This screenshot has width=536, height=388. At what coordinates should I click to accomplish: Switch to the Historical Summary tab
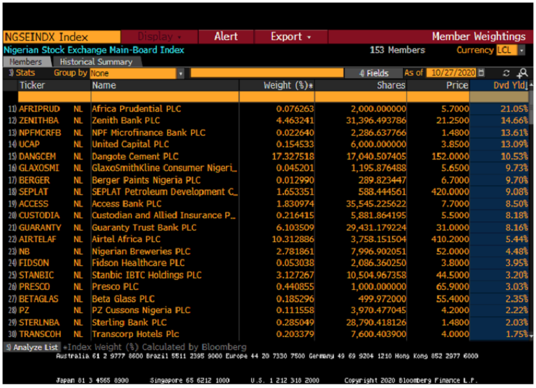(x=96, y=62)
